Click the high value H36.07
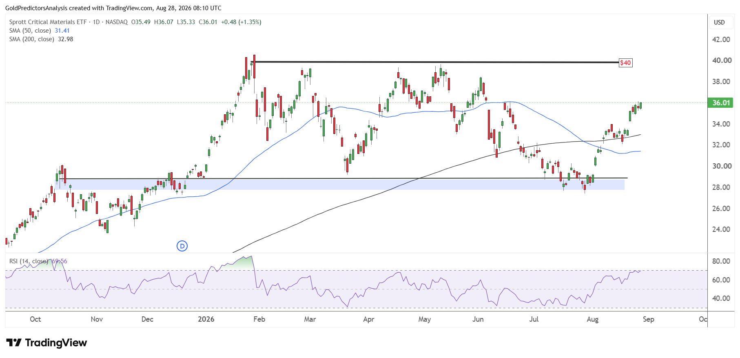The height and width of the screenshot is (358, 740). (x=164, y=22)
